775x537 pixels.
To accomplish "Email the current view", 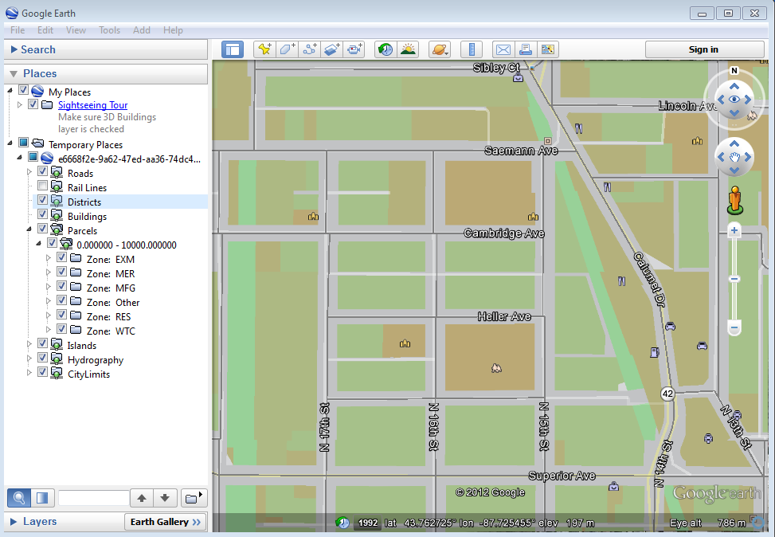I will [x=503, y=49].
